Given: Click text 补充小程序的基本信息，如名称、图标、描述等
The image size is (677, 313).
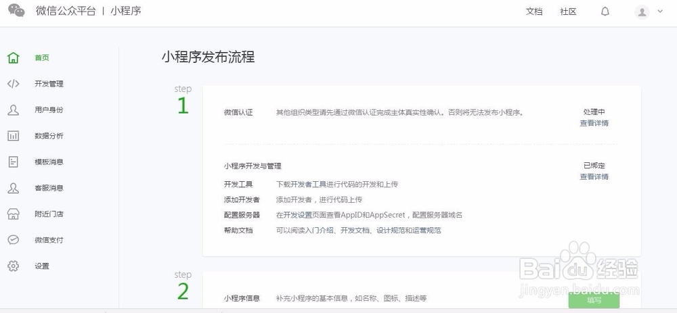Looking at the screenshot, I should click(351, 298).
